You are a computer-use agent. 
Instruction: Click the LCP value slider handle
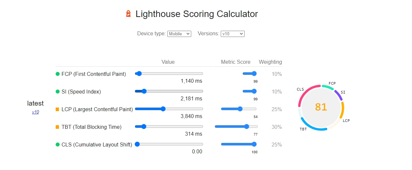point(163,109)
